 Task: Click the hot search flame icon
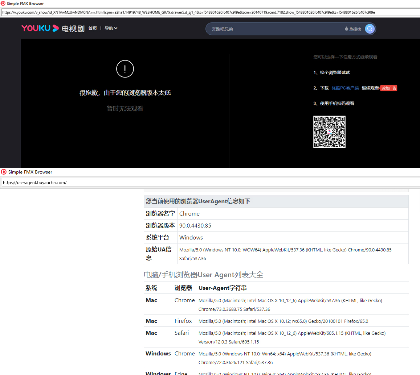(x=346, y=29)
